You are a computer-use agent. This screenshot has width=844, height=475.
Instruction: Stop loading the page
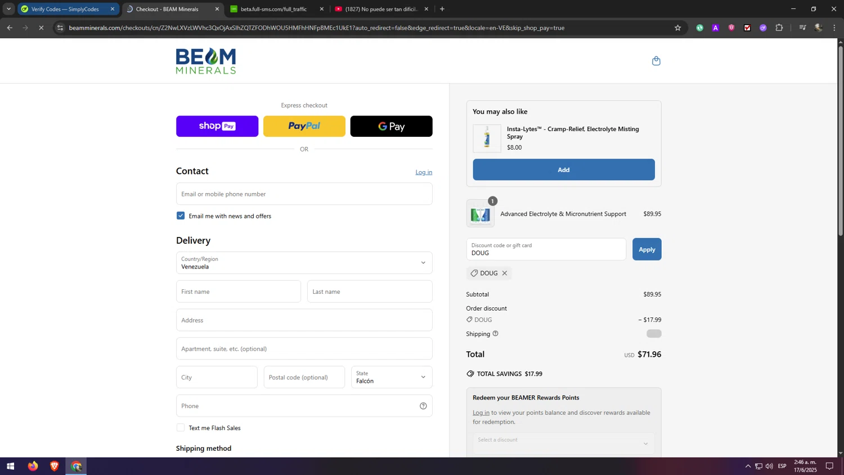coord(41,28)
